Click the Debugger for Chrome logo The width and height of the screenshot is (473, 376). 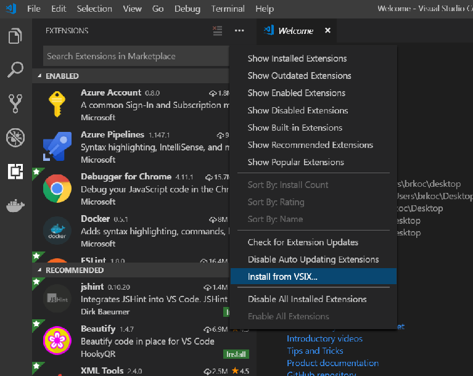(57, 189)
